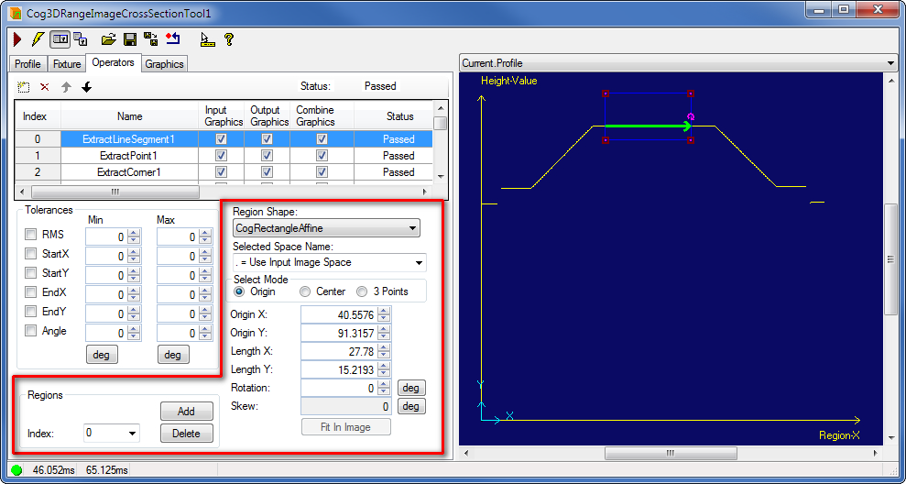Open the Region Shape CogRectangleAffine dropdown
Viewport: 906px width, 484px height.
[326, 228]
